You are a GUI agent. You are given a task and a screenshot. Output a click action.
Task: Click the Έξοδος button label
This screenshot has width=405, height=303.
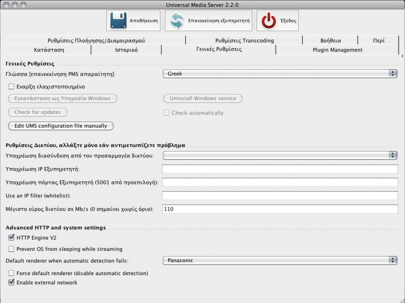[x=288, y=21]
